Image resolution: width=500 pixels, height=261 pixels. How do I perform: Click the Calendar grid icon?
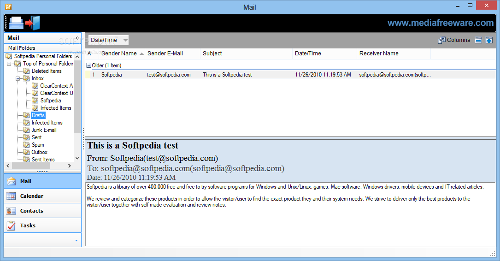(11, 196)
